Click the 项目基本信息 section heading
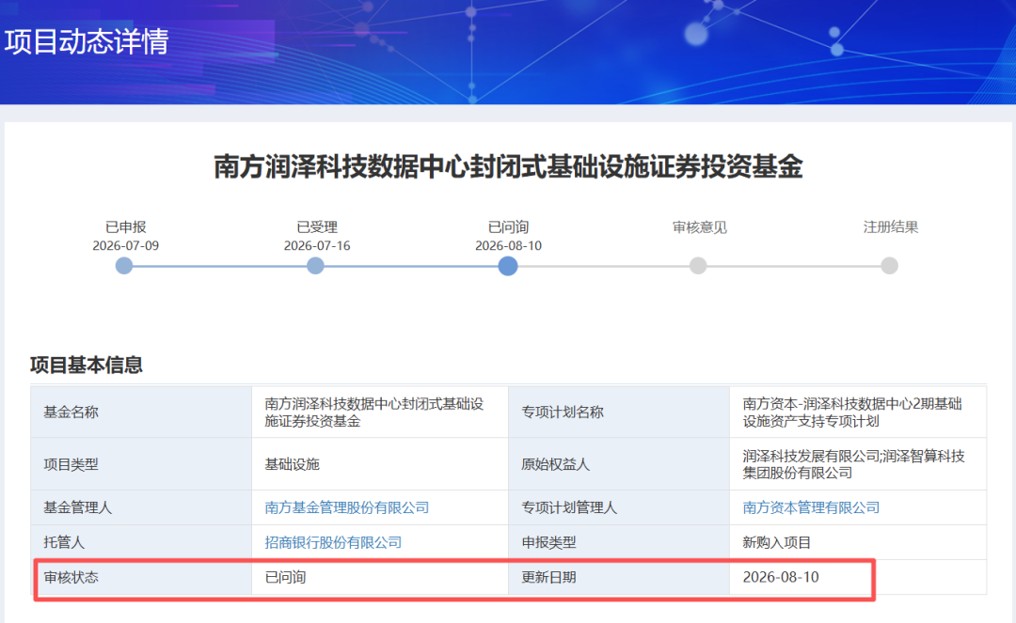 pyautogui.click(x=87, y=365)
